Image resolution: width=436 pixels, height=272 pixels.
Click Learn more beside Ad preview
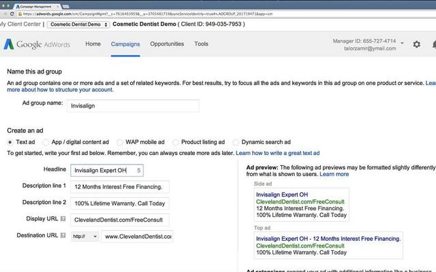334,174
